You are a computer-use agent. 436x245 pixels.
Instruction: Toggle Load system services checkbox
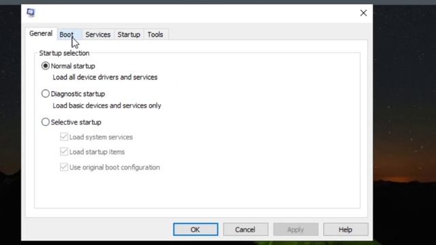[63, 137]
